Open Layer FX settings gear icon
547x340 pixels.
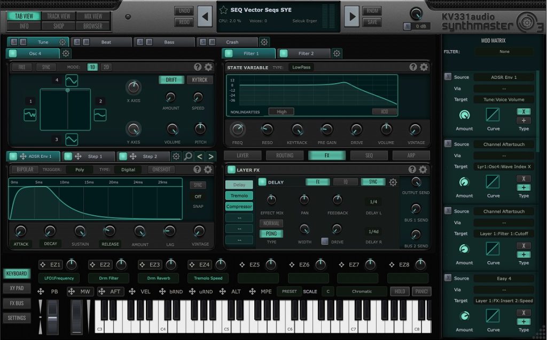coord(423,169)
